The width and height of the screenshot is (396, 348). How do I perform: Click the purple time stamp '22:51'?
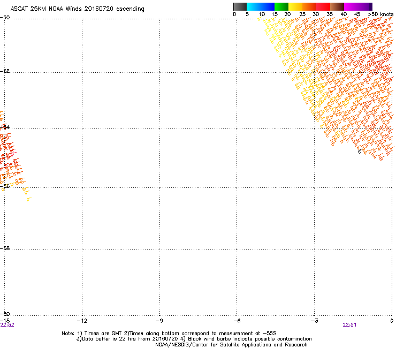pyautogui.click(x=349, y=325)
